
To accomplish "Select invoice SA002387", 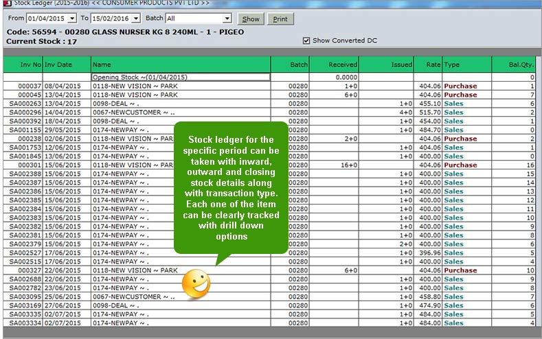I will [25, 183].
